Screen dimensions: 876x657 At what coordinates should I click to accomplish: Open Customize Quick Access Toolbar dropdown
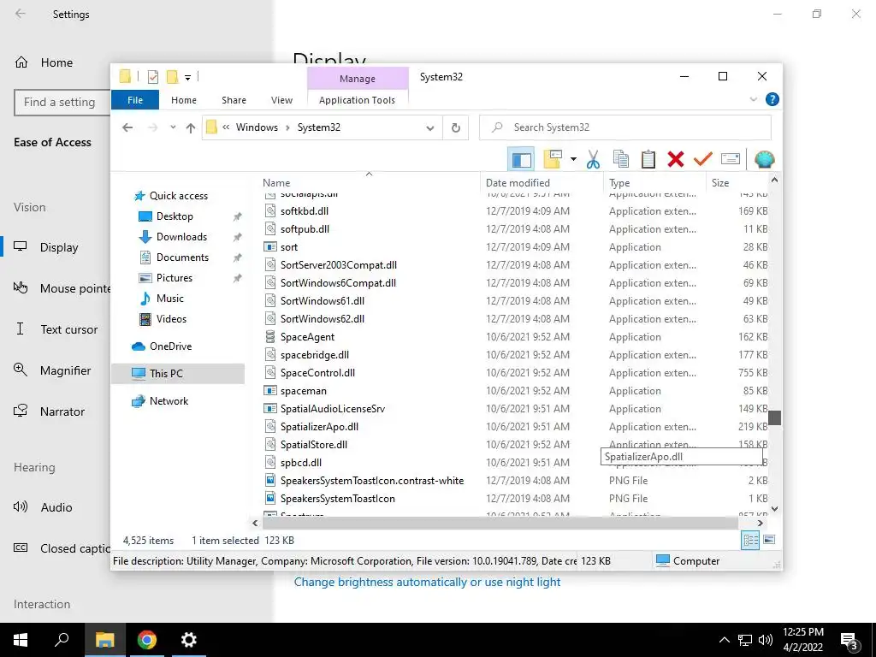point(187,78)
